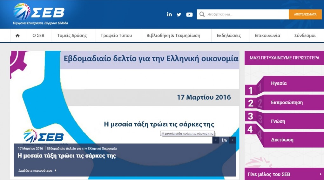
Task: Go to next slide arrow
Action: tap(233, 140)
